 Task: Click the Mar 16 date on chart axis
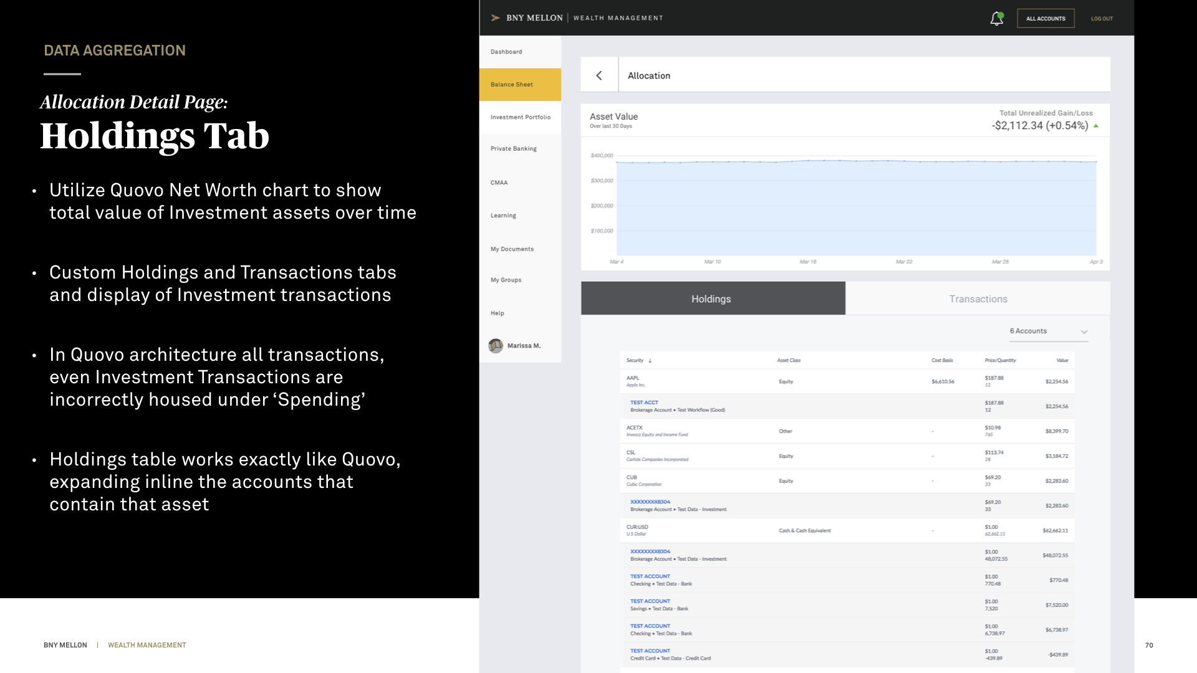(x=808, y=262)
